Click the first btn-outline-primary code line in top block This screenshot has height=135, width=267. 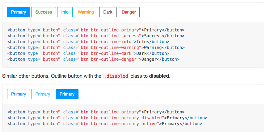(x=96, y=30)
